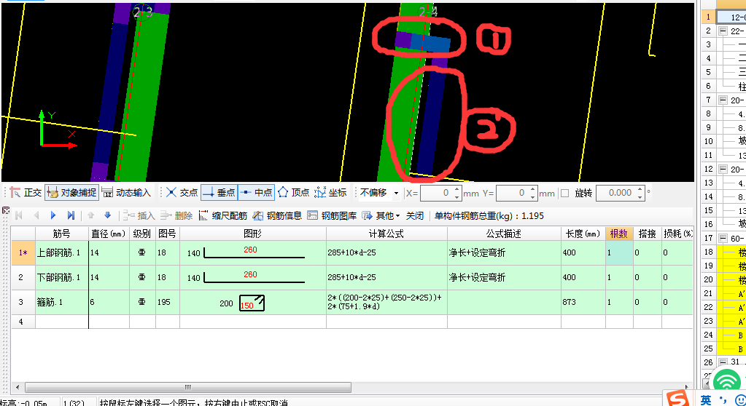Select row number 1 in right panel
This screenshot has width=746, height=406.
click(708, 17)
